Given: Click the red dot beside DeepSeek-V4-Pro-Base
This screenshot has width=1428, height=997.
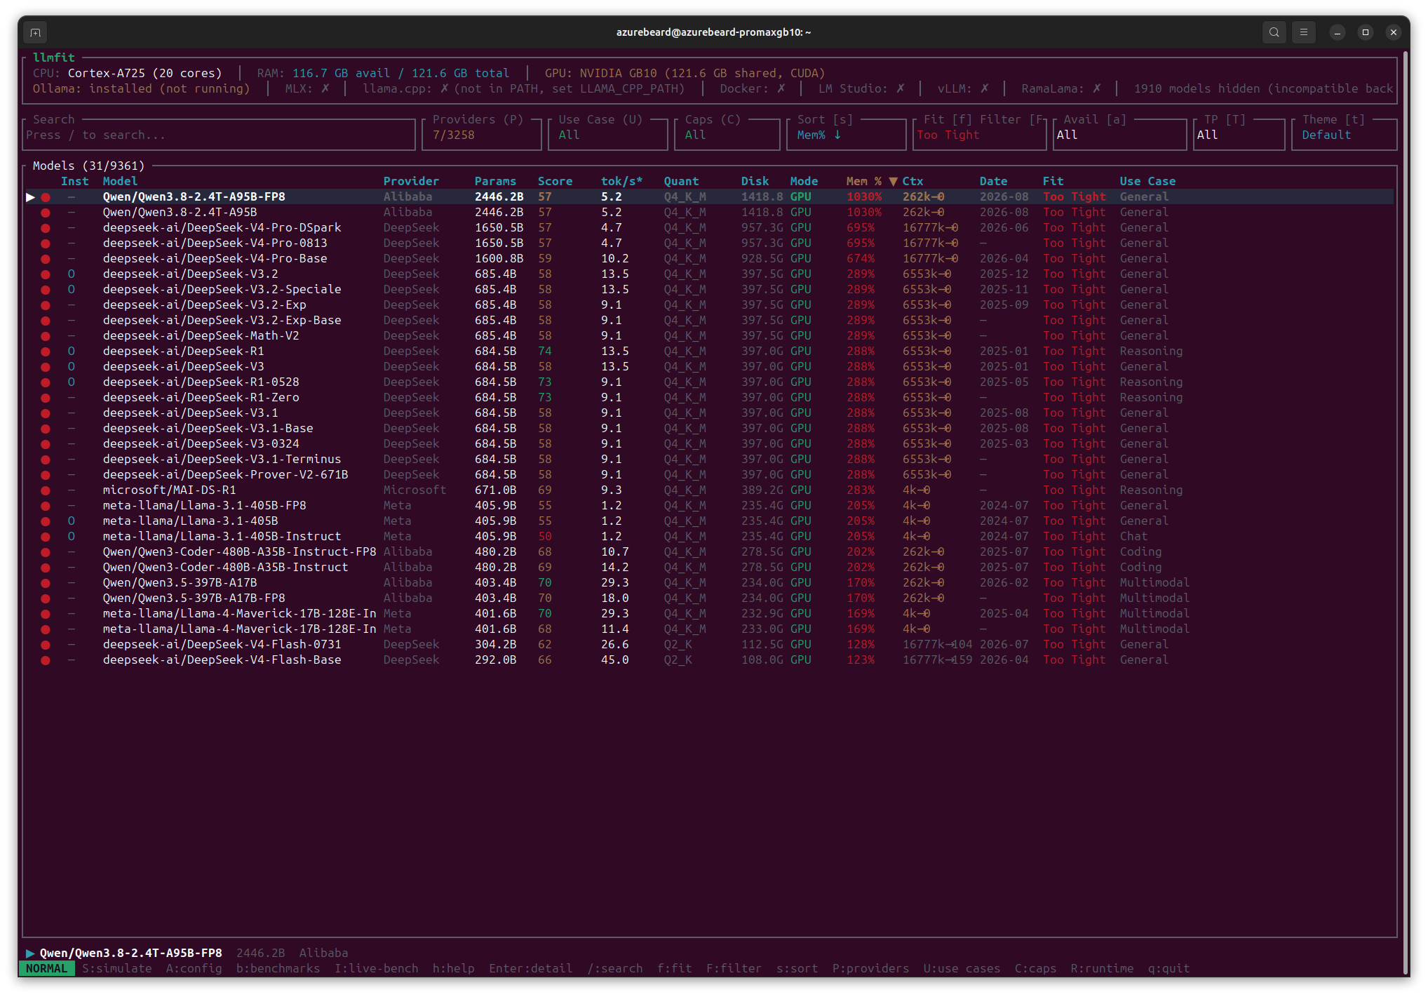Looking at the screenshot, I should 46,259.
